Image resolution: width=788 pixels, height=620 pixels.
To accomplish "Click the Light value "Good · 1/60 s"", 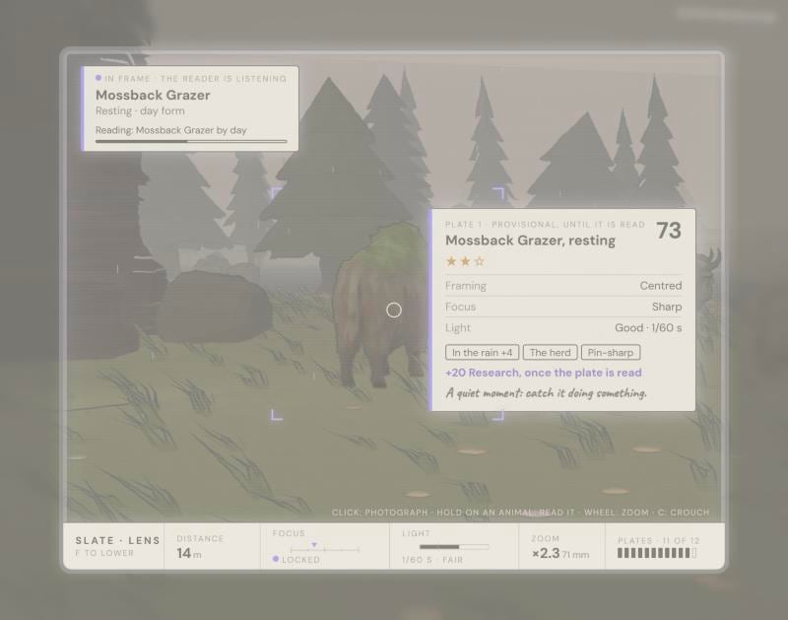I will tap(648, 328).
